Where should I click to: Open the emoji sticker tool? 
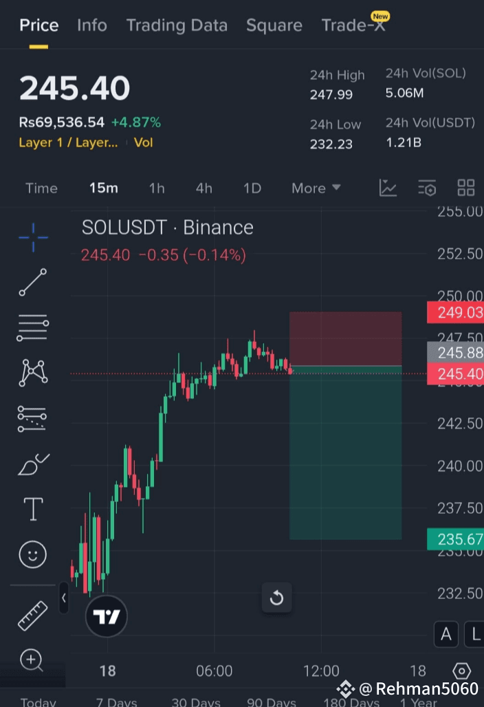(32, 554)
